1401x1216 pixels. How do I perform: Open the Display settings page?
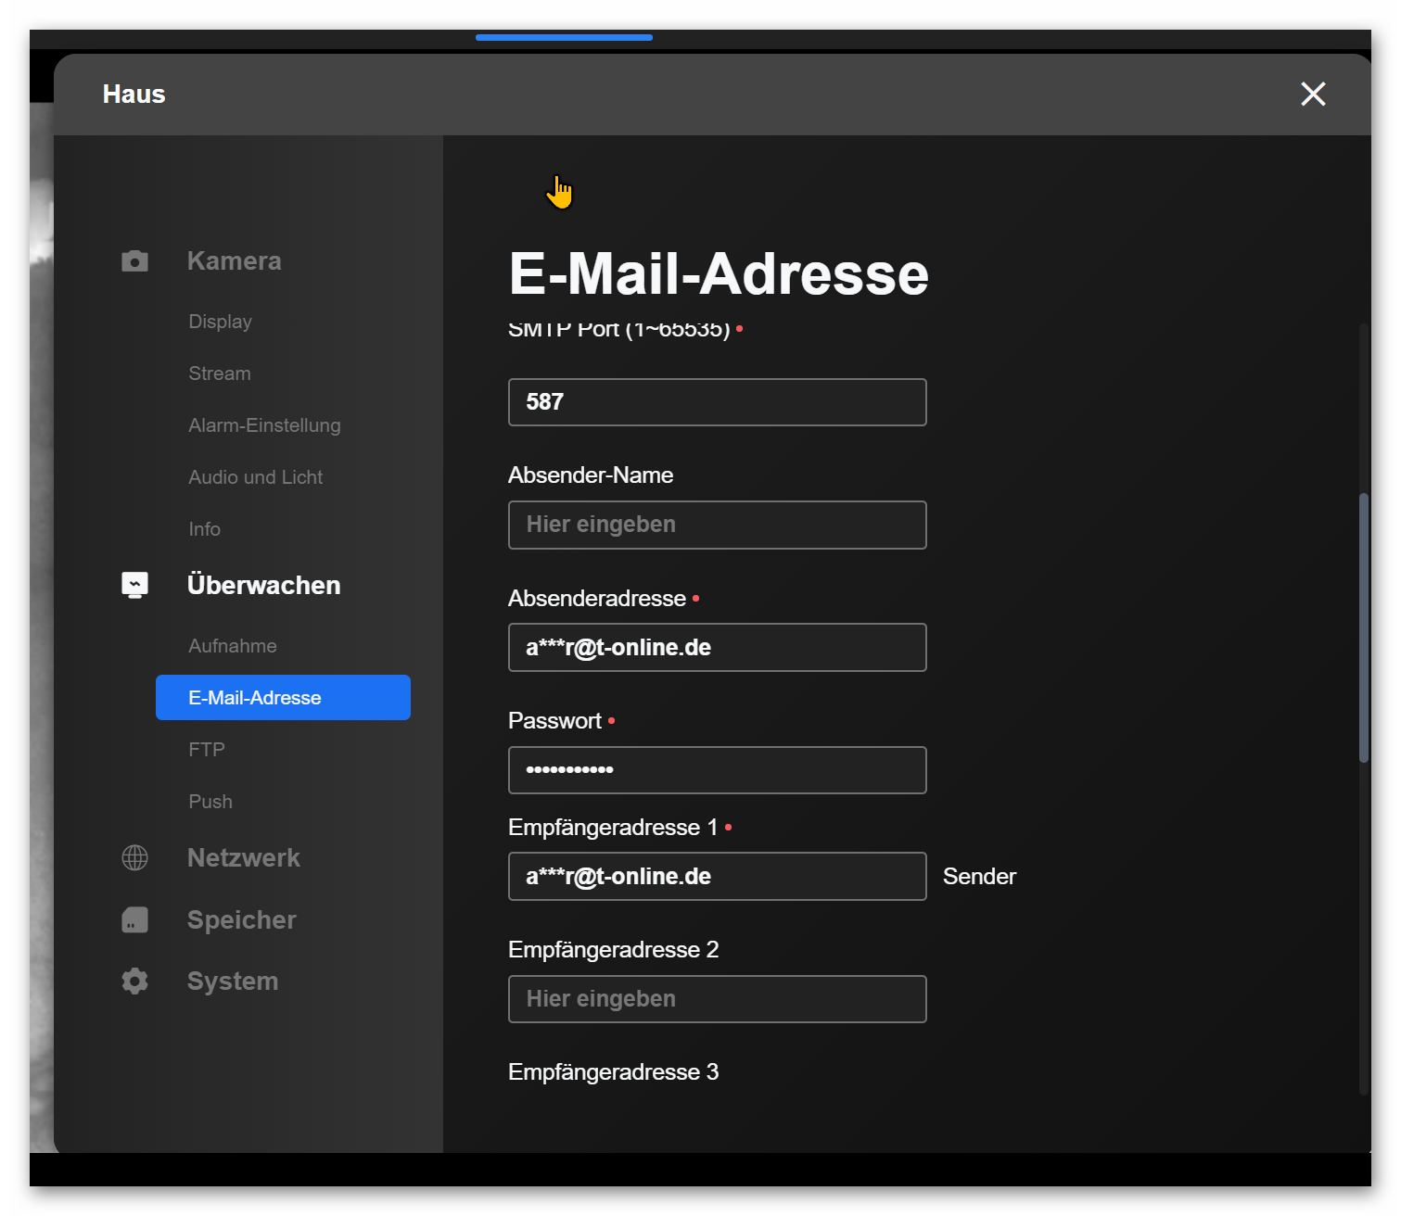point(220,322)
